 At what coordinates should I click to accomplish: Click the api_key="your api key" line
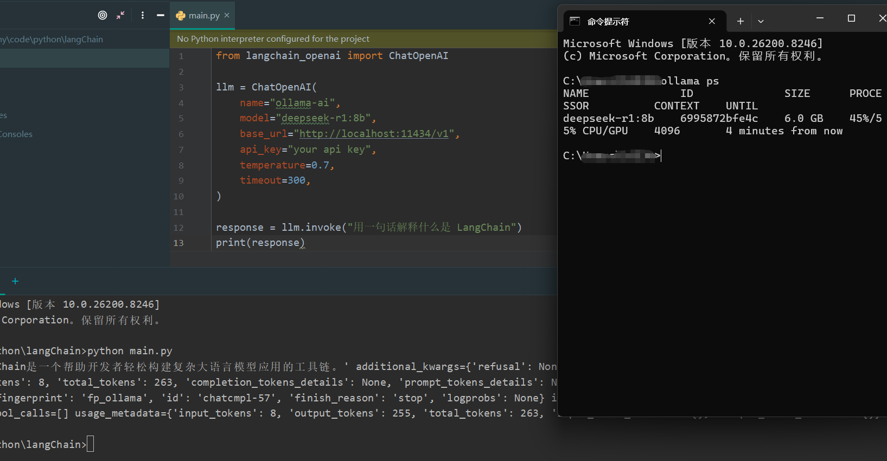coord(308,150)
